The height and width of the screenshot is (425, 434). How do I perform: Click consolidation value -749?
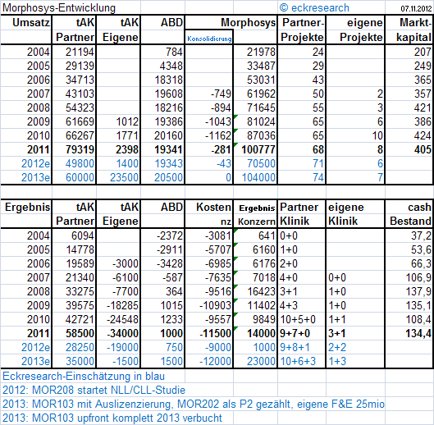click(221, 94)
